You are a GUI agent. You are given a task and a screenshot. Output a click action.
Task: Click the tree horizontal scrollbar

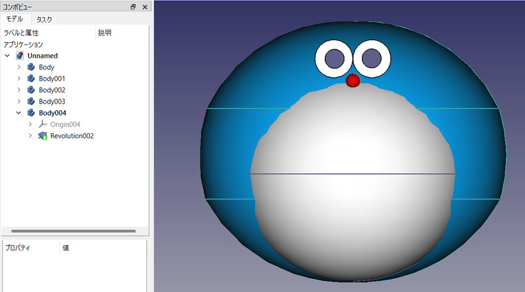(x=74, y=231)
